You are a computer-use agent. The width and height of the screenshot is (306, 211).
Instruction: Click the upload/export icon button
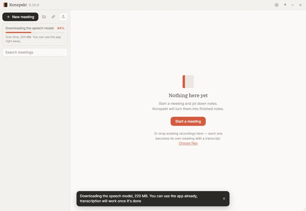(x=63, y=17)
